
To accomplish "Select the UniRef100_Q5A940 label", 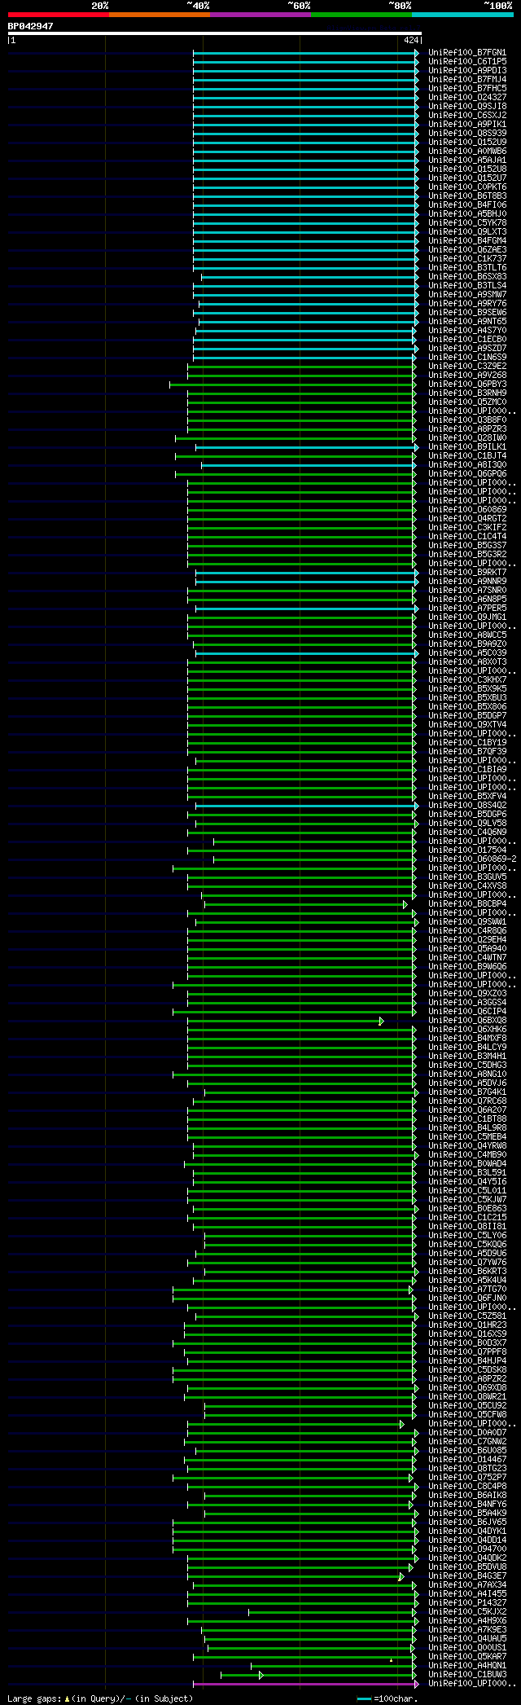I will (467, 949).
